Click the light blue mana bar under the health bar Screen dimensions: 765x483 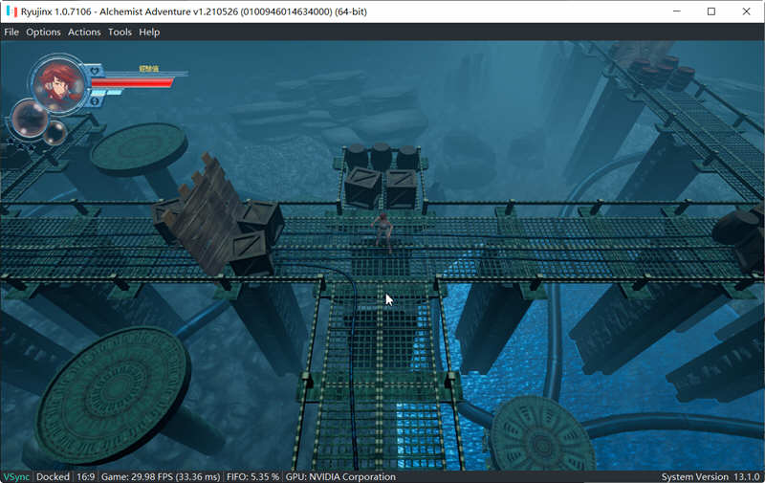[107, 92]
